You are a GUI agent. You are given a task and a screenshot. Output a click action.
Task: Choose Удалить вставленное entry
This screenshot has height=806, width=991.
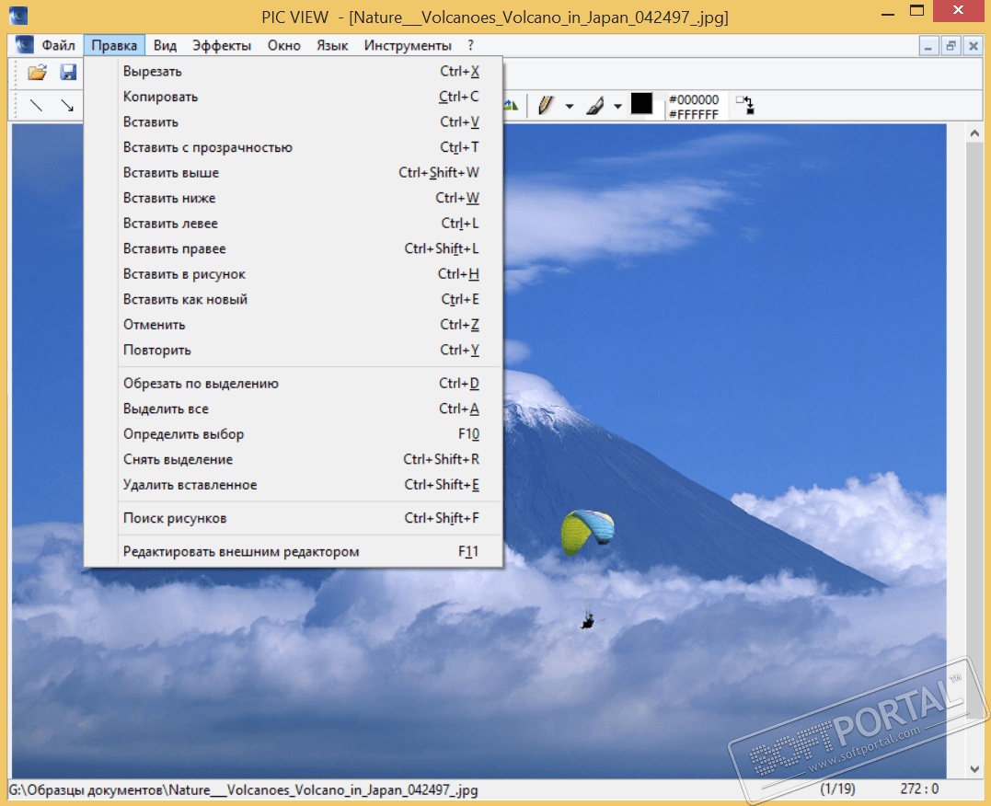tap(294, 484)
